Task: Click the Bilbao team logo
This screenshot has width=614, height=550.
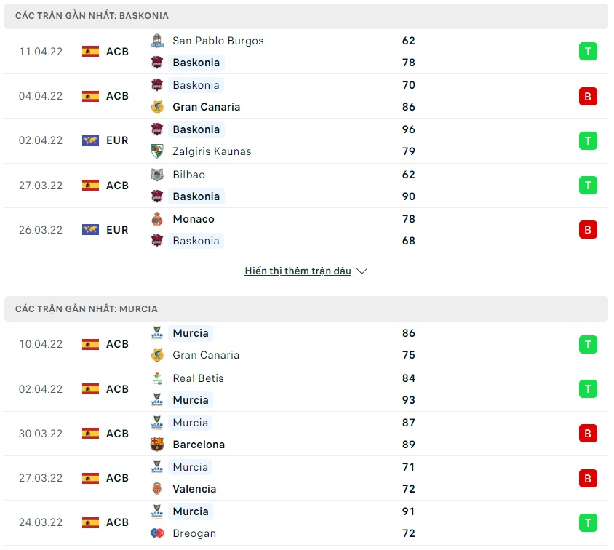Action: [157, 175]
